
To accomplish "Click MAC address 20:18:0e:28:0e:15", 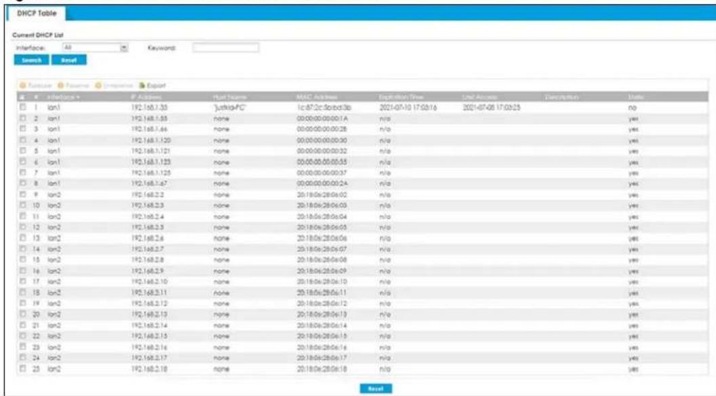I will [x=322, y=336].
